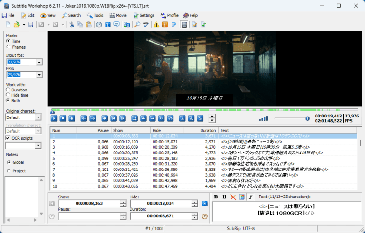Choose Duration under Work with

click(x=8, y=90)
